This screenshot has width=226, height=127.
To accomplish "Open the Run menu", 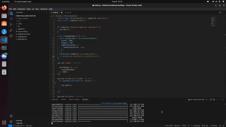I will 37,9.
